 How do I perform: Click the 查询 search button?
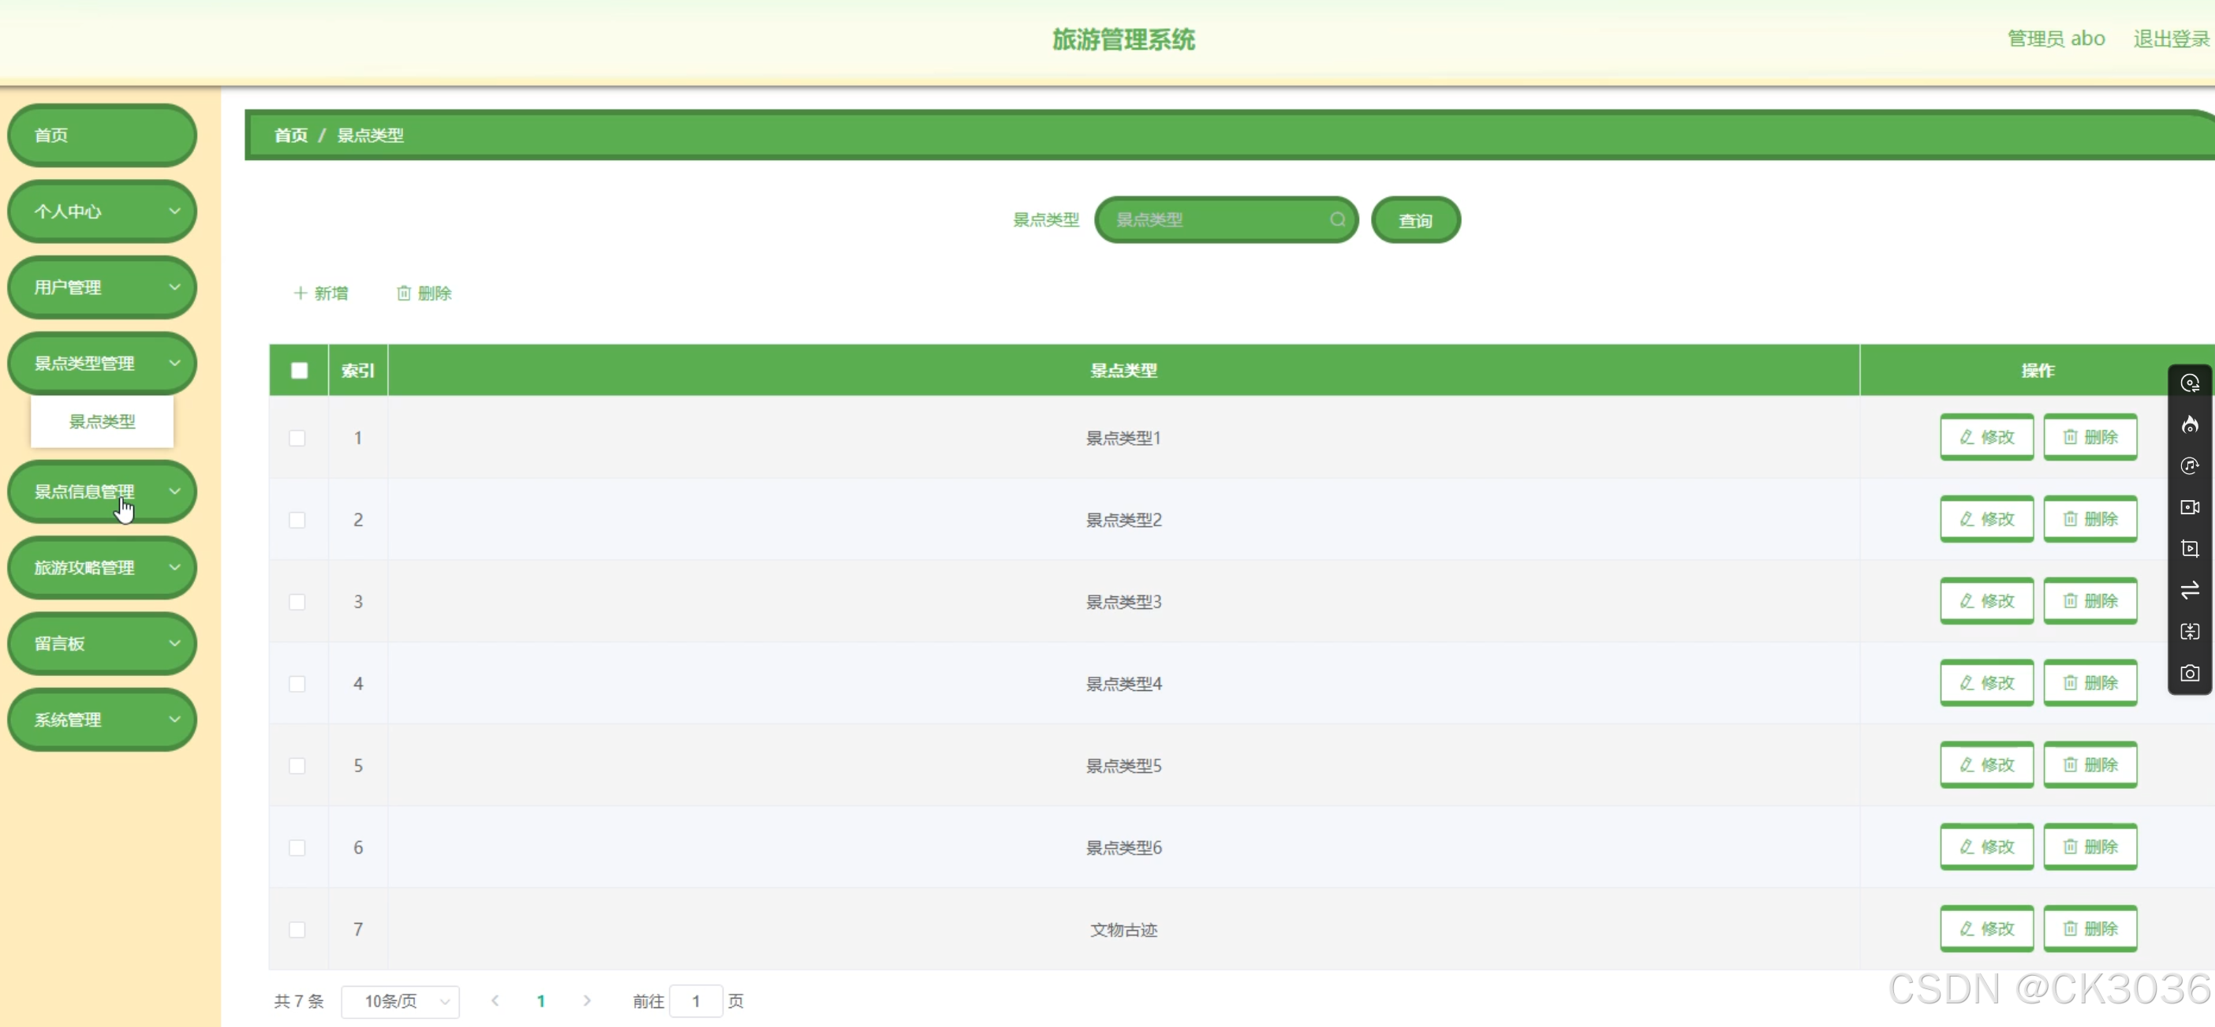point(1415,220)
